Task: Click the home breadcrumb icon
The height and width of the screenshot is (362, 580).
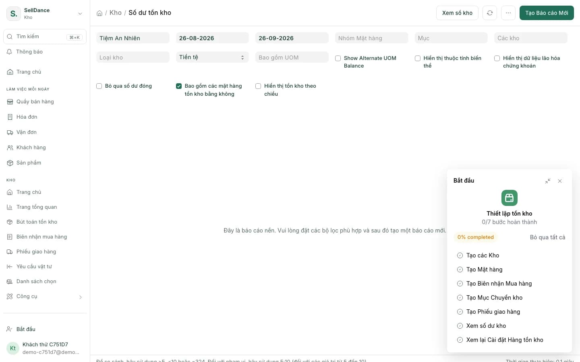Action: pyautogui.click(x=99, y=13)
